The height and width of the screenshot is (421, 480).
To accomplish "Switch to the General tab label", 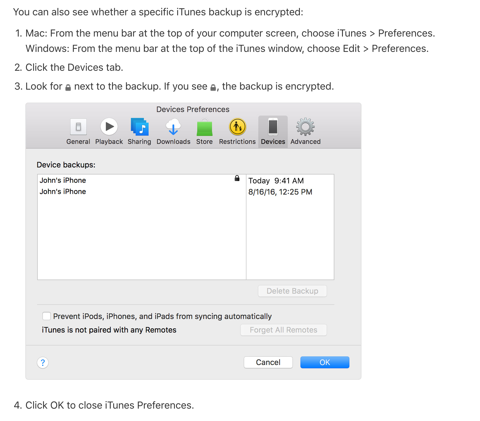I will (x=78, y=142).
